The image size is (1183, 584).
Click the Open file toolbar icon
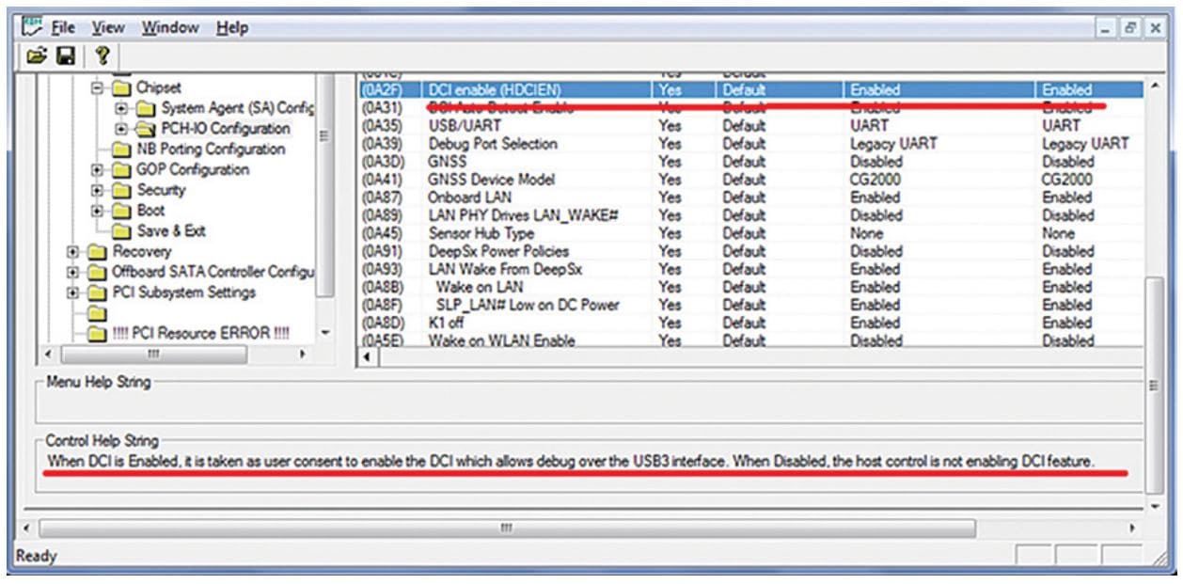coord(36,55)
